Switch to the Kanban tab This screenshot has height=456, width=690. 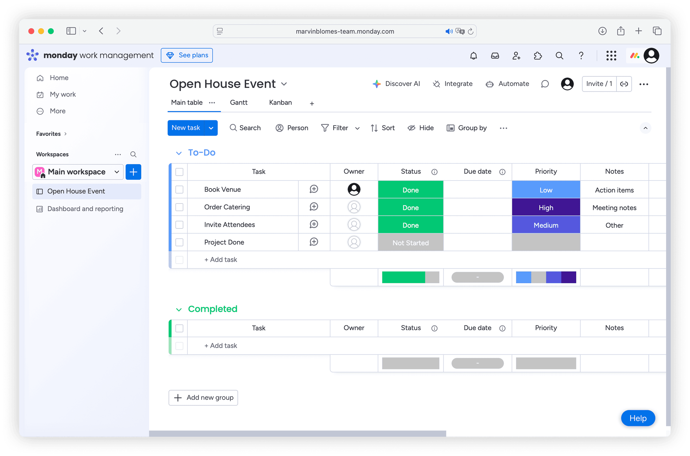pyautogui.click(x=280, y=102)
